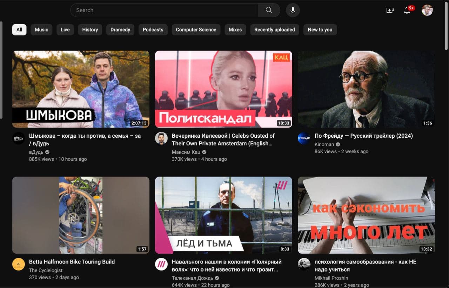
Task: Click the 86K views text
Action: tap(326, 151)
